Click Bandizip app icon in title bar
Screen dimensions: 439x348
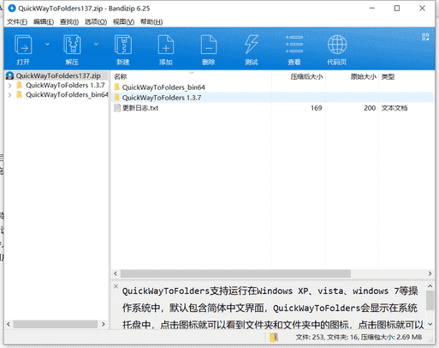[12, 9]
